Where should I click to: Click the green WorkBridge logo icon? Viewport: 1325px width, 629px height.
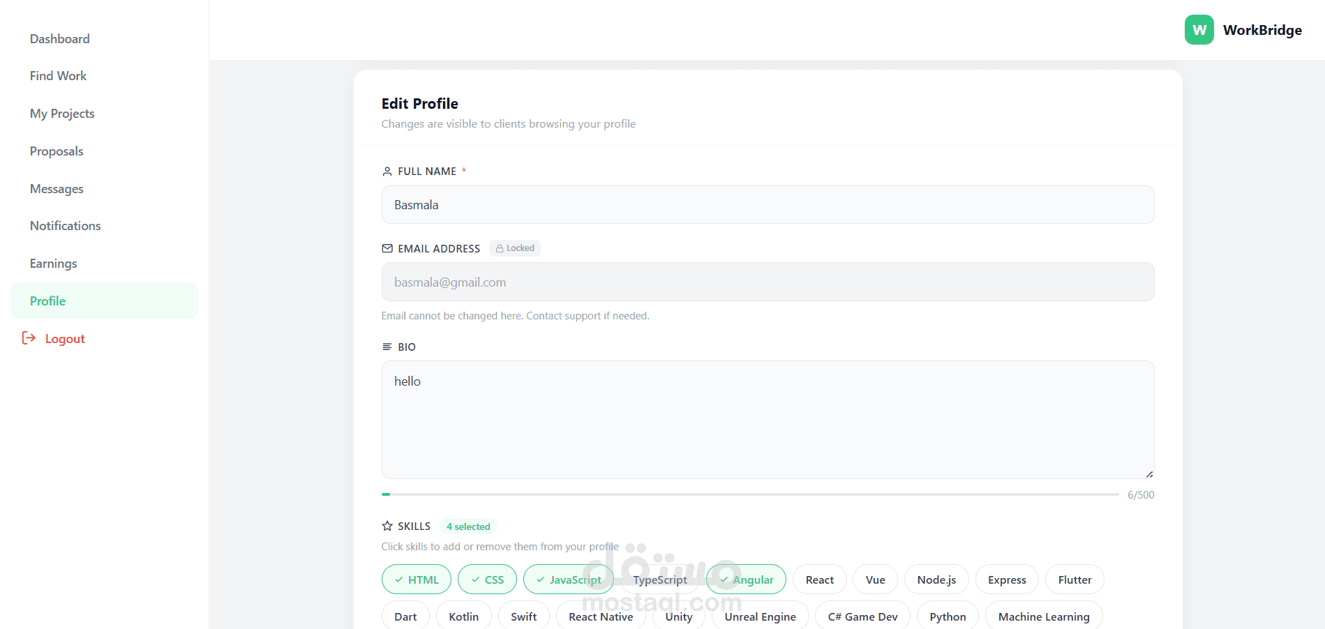(x=1199, y=30)
